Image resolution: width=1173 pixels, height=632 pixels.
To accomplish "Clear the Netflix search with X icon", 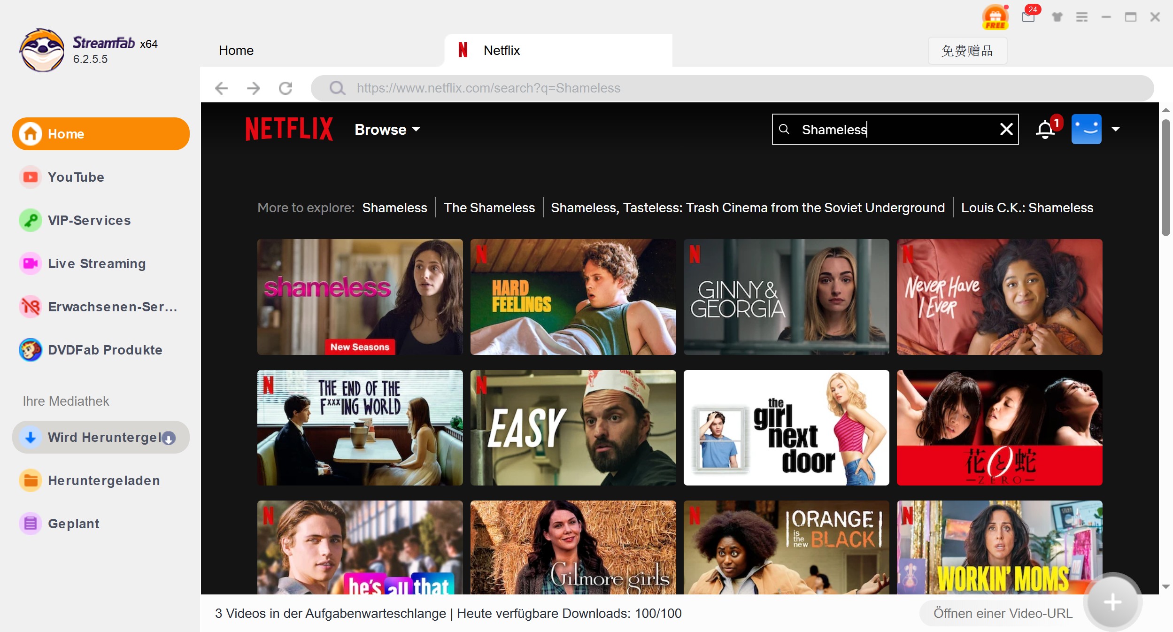I will tap(1006, 129).
